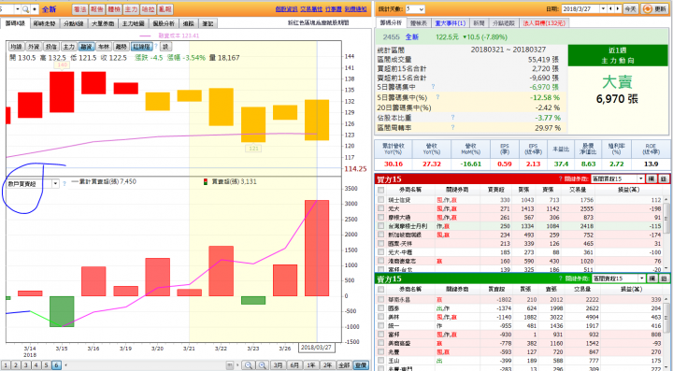Screen dimensions: 673x371
Task: Click the help icon beside 5日籌碼集中 張 row
Action: click(x=433, y=87)
